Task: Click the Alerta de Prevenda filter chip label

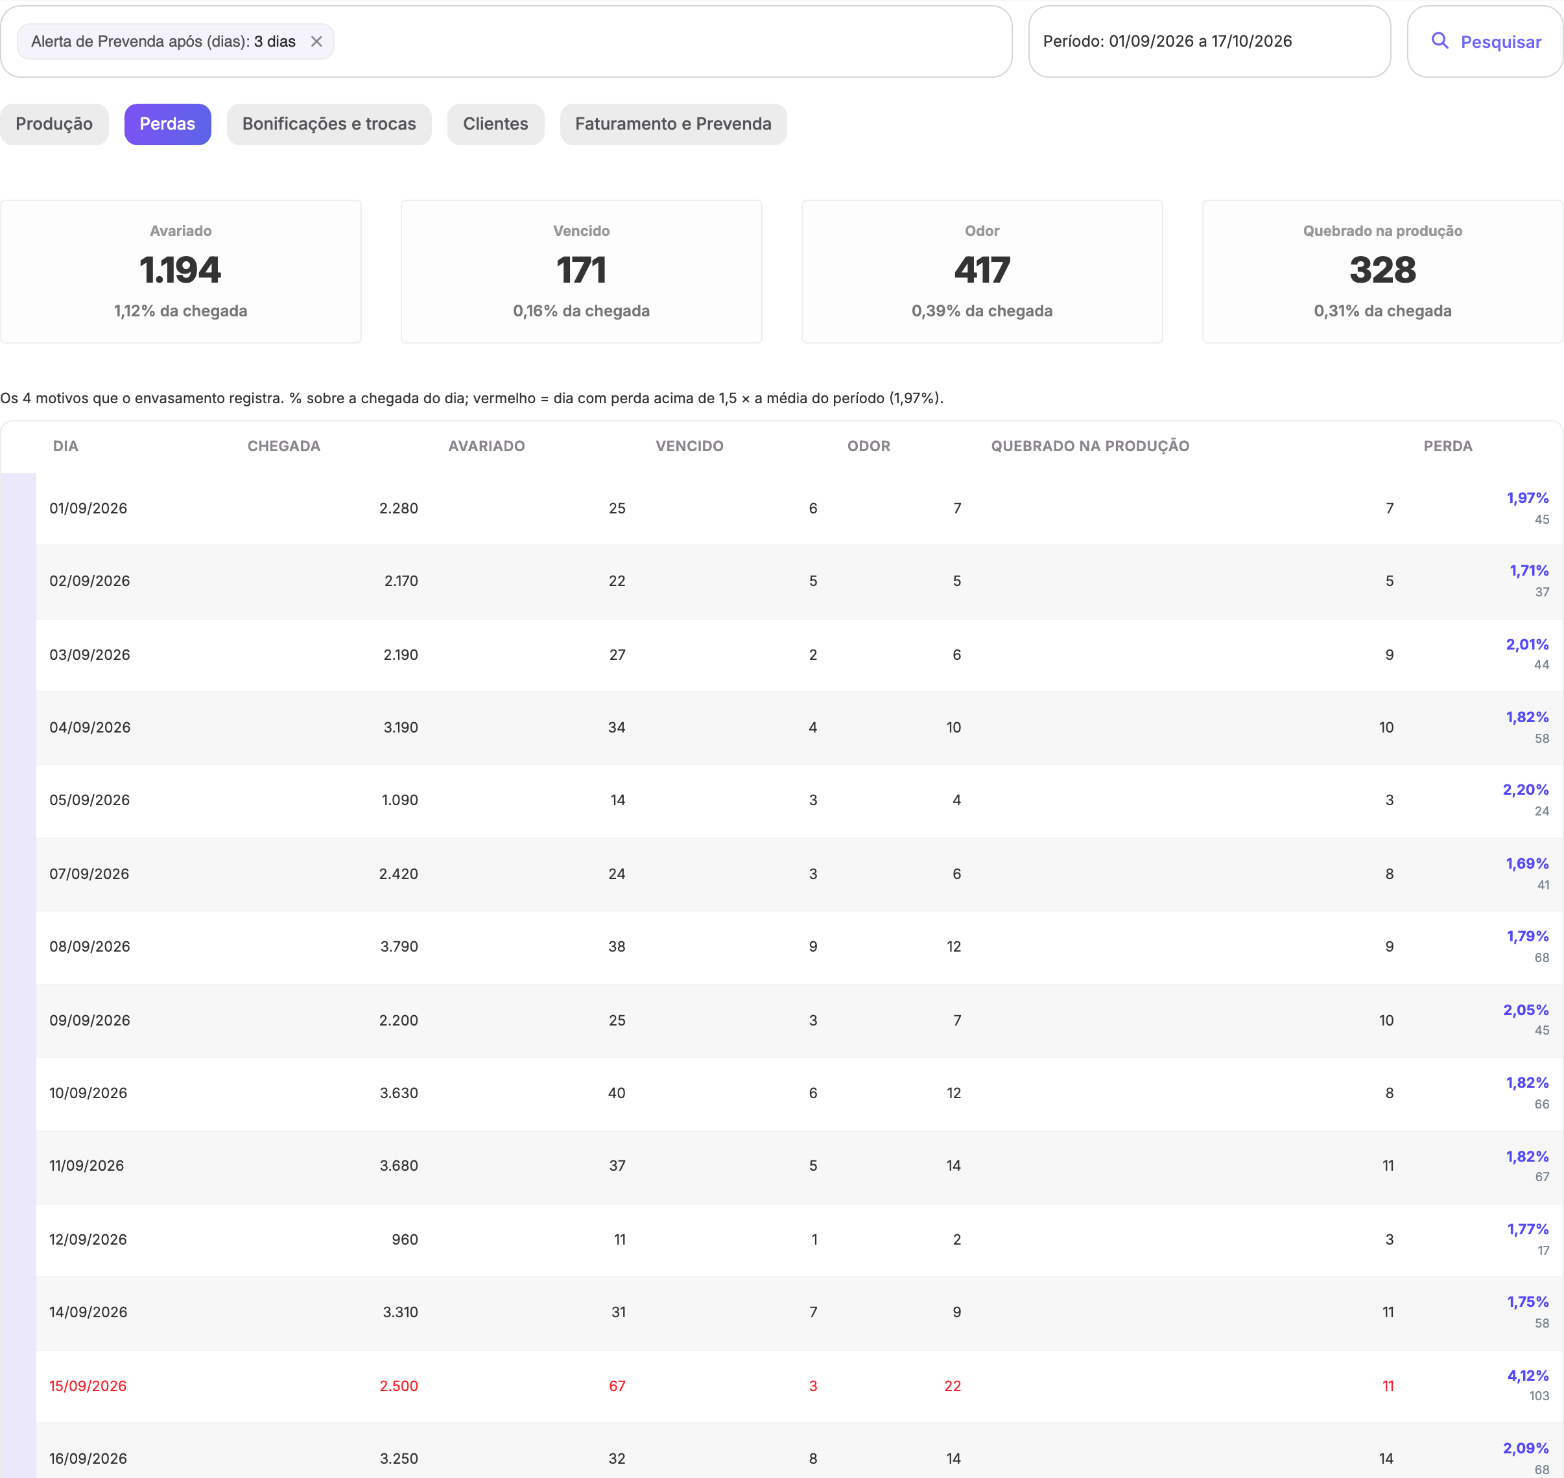Action: [163, 41]
